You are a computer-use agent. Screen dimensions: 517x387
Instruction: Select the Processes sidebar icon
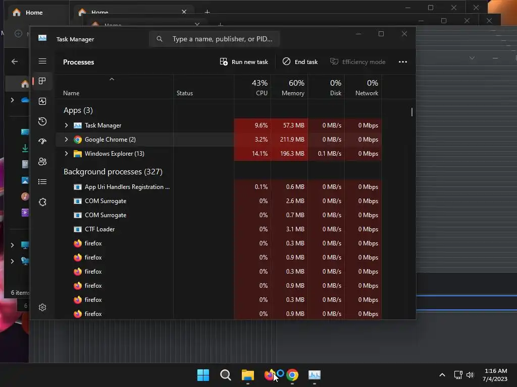42,81
